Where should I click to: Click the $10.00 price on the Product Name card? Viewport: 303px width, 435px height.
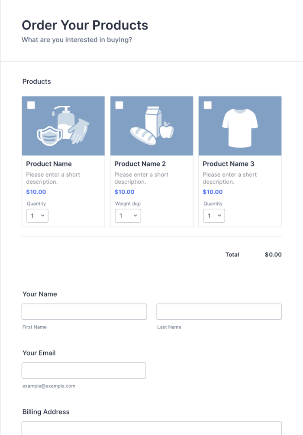tap(36, 192)
